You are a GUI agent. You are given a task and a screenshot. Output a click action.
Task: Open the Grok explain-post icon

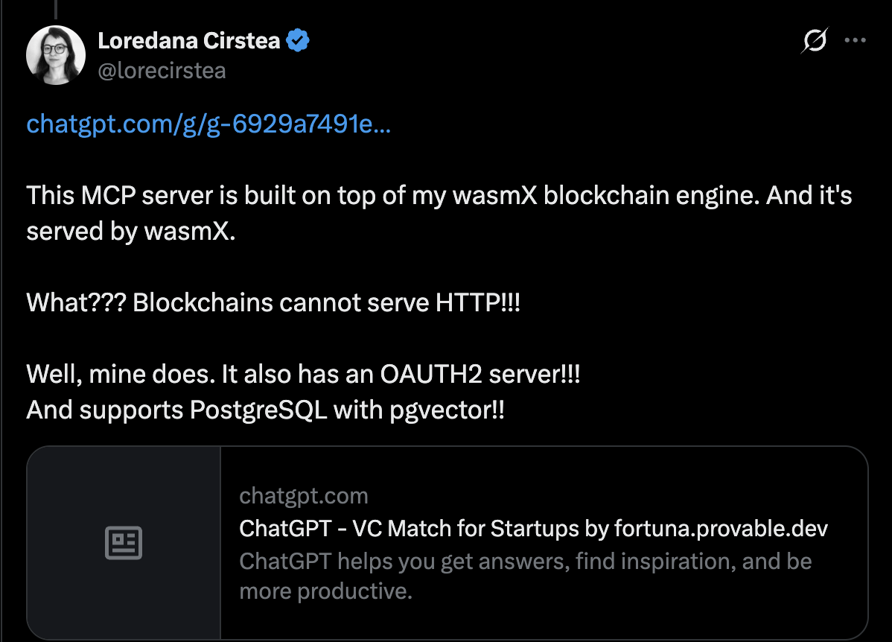(x=815, y=42)
